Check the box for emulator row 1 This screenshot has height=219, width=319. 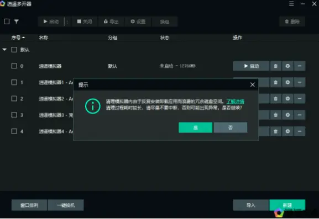[14, 82]
